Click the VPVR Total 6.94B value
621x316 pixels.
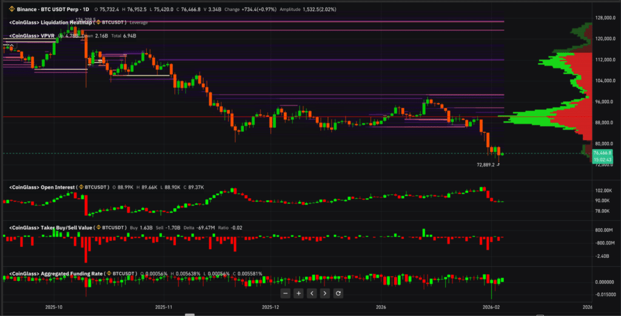point(124,36)
